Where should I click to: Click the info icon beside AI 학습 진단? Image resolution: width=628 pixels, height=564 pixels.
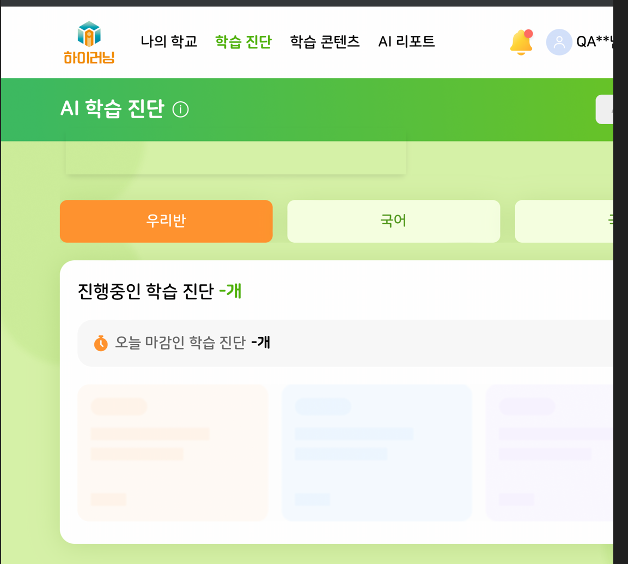(180, 109)
